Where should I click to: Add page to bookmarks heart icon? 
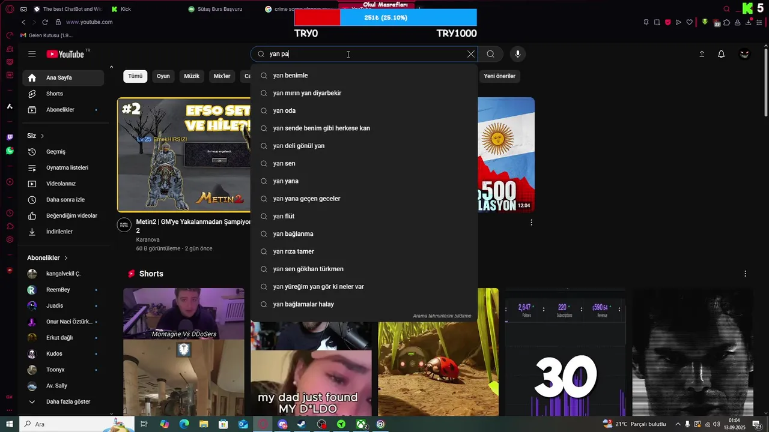point(690,22)
